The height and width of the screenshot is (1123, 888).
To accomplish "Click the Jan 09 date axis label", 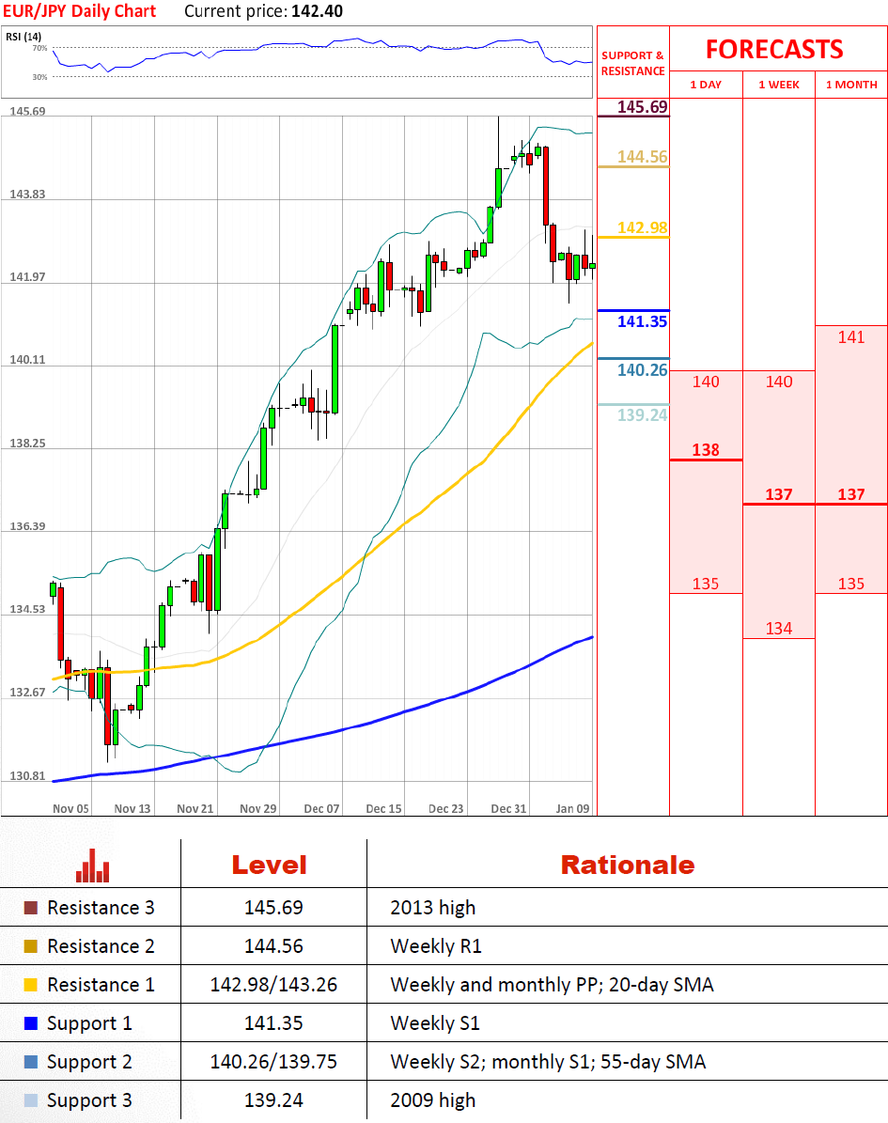I will [572, 808].
